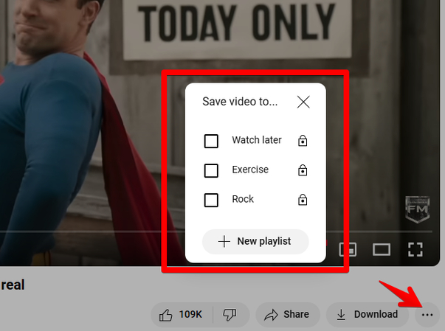
Task: Click the Exercise playlist label
Action: point(250,170)
